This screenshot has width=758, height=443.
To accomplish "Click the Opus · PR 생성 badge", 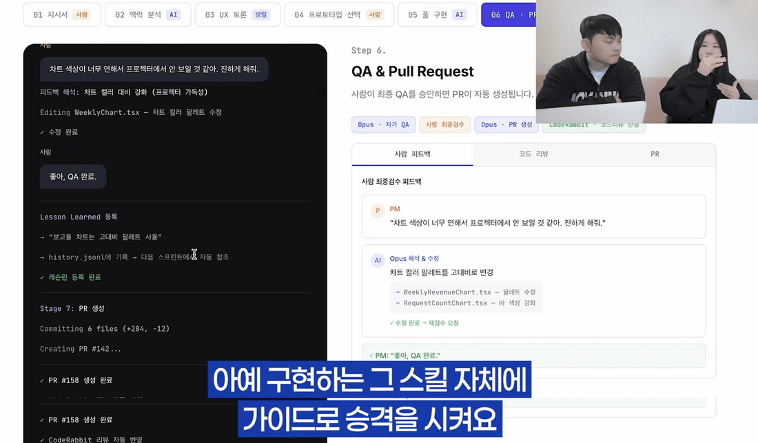I will pyautogui.click(x=506, y=125).
